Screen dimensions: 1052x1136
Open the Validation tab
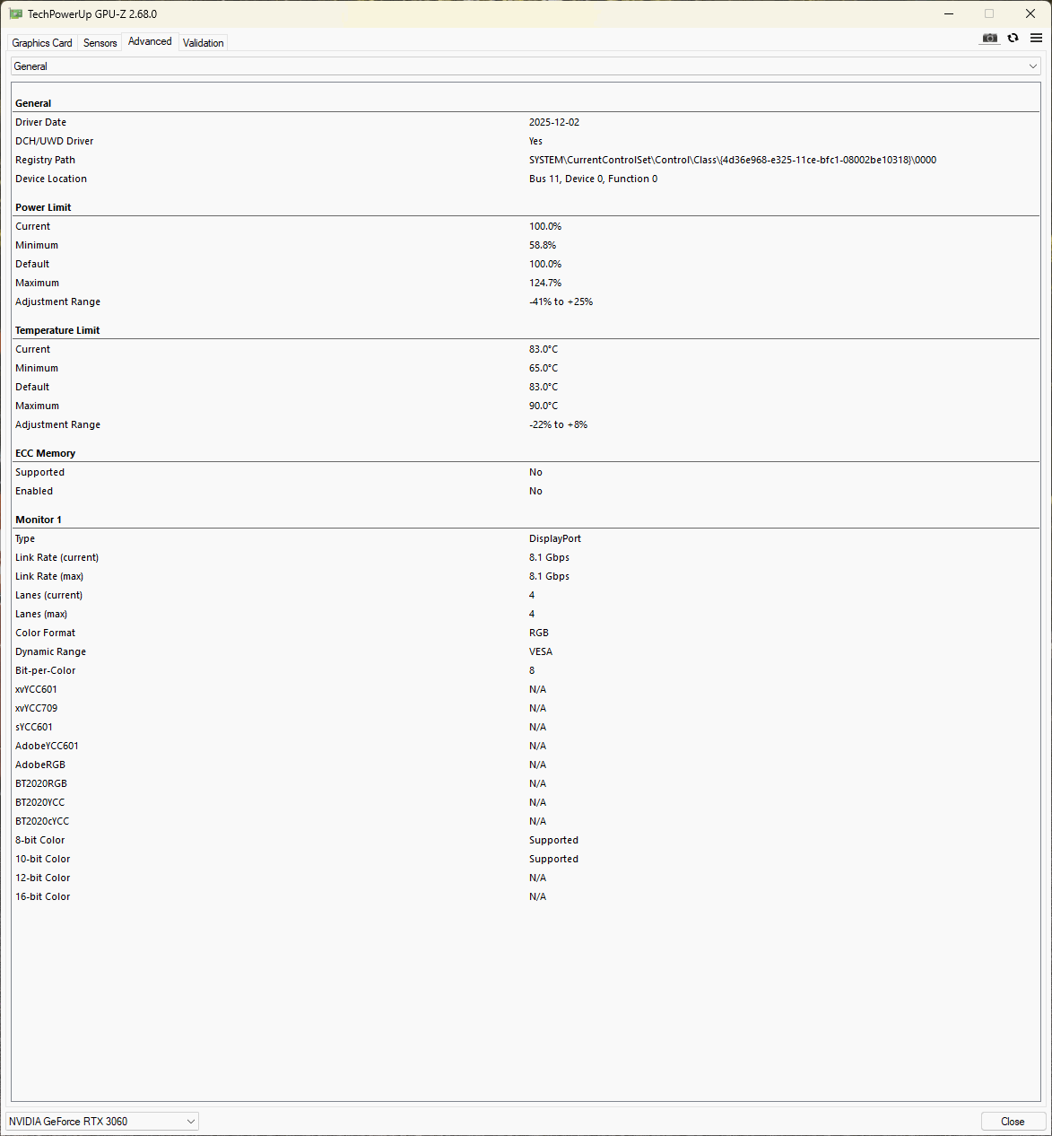click(x=204, y=43)
